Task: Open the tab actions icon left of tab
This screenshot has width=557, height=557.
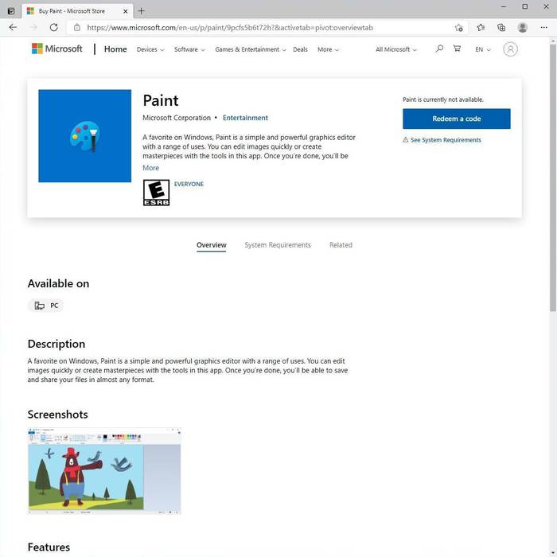Action: [x=11, y=11]
